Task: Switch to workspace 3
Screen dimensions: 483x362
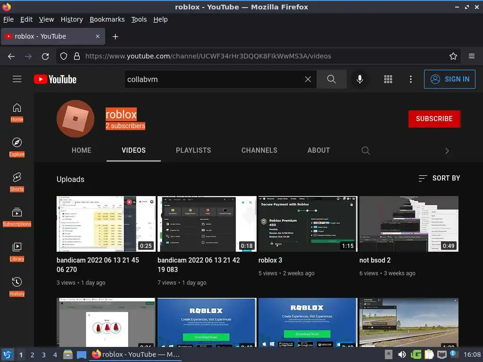Action: [44, 355]
